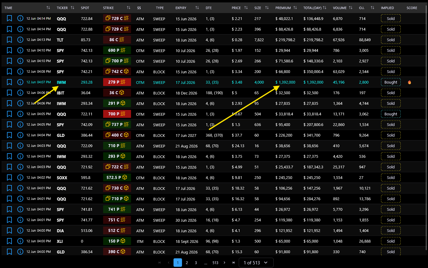Viewport: 428px width, 268px height.
Task: Bookmark the SPY 751 C row
Action: pyautogui.click(x=9, y=220)
